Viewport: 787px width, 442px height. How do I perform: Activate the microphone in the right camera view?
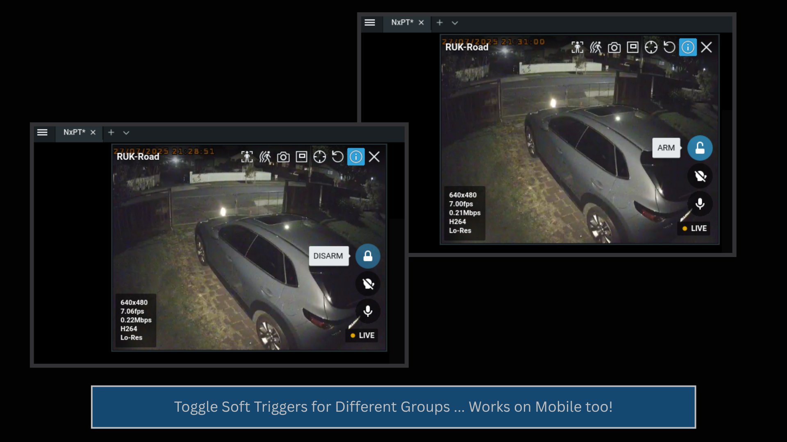tap(700, 203)
